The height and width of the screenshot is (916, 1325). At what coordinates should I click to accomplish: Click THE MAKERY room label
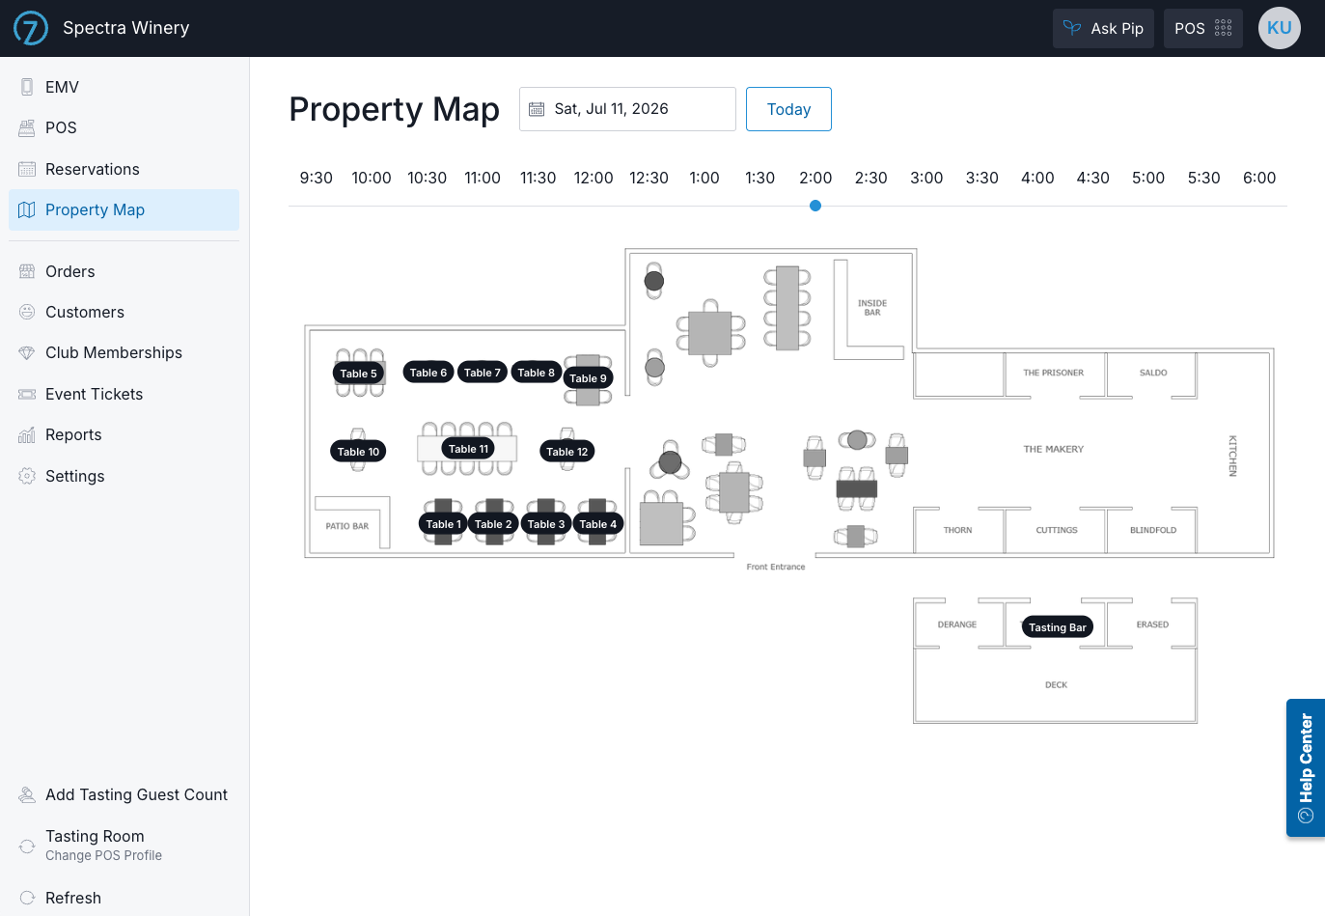(1054, 449)
